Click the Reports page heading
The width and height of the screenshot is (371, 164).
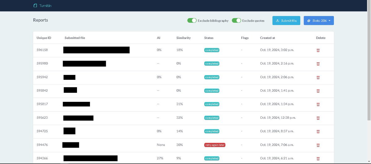pyautogui.click(x=41, y=20)
